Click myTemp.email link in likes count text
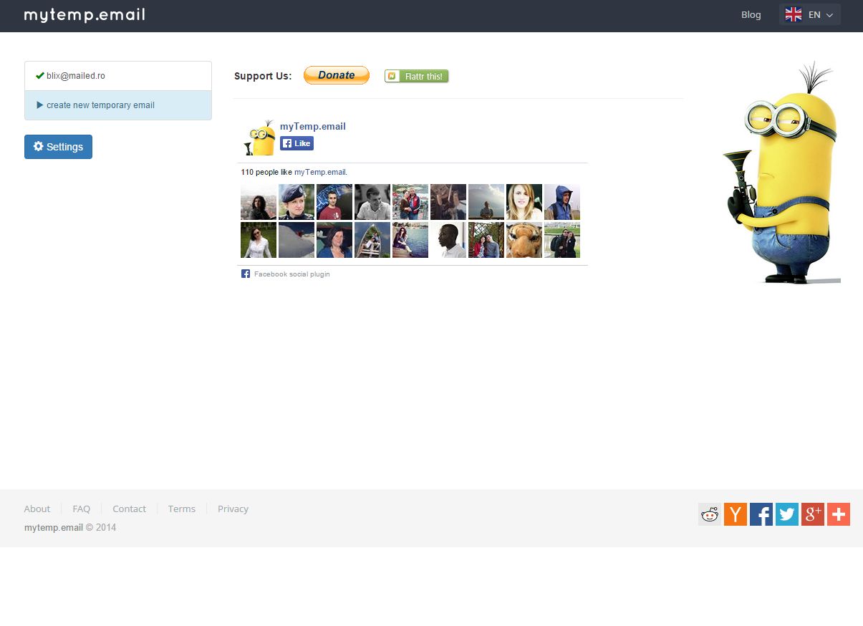 tap(320, 172)
